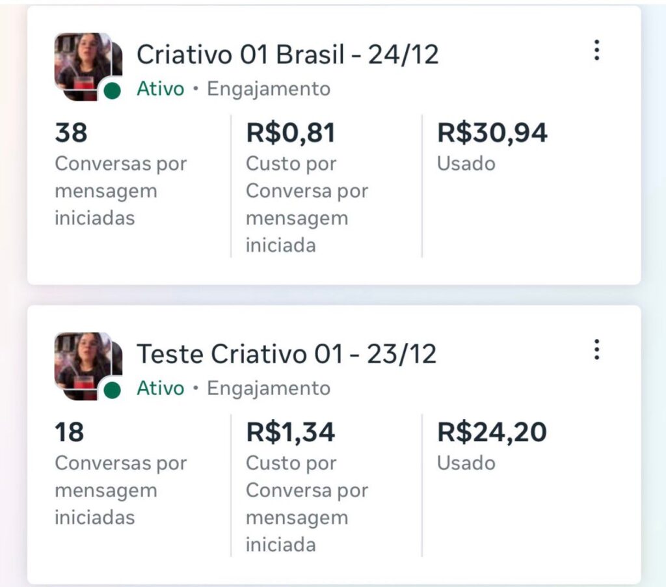Screen dimensions: 666x587
Task: Select the 18 conversations metric
Action: tap(70, 433)
